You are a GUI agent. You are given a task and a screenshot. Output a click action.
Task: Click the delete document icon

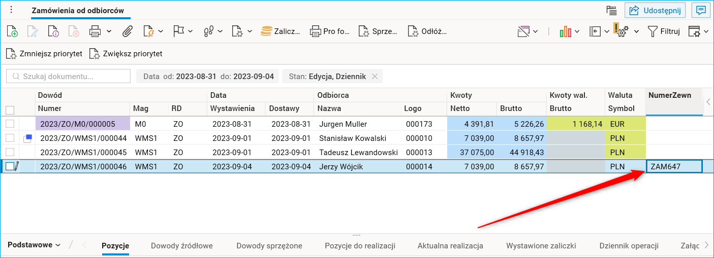click(x=74, y=31)
